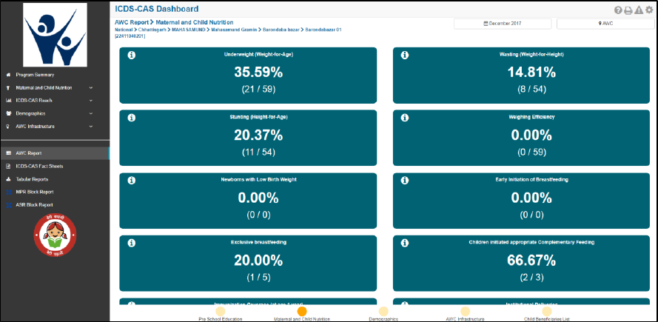Open ICDS-CAS Fact Sheets in sidebar
Screen dimensions: 658x322
click(x=39, y=167)
